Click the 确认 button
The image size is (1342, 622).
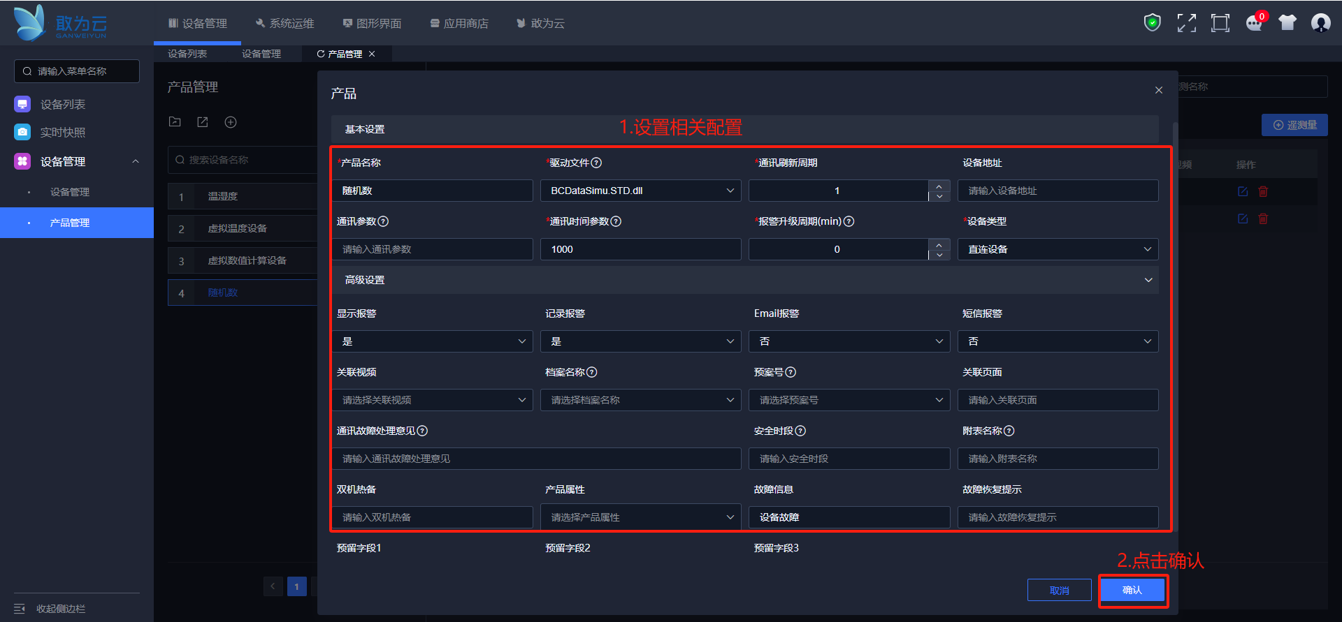click(x=1132, y=590)
